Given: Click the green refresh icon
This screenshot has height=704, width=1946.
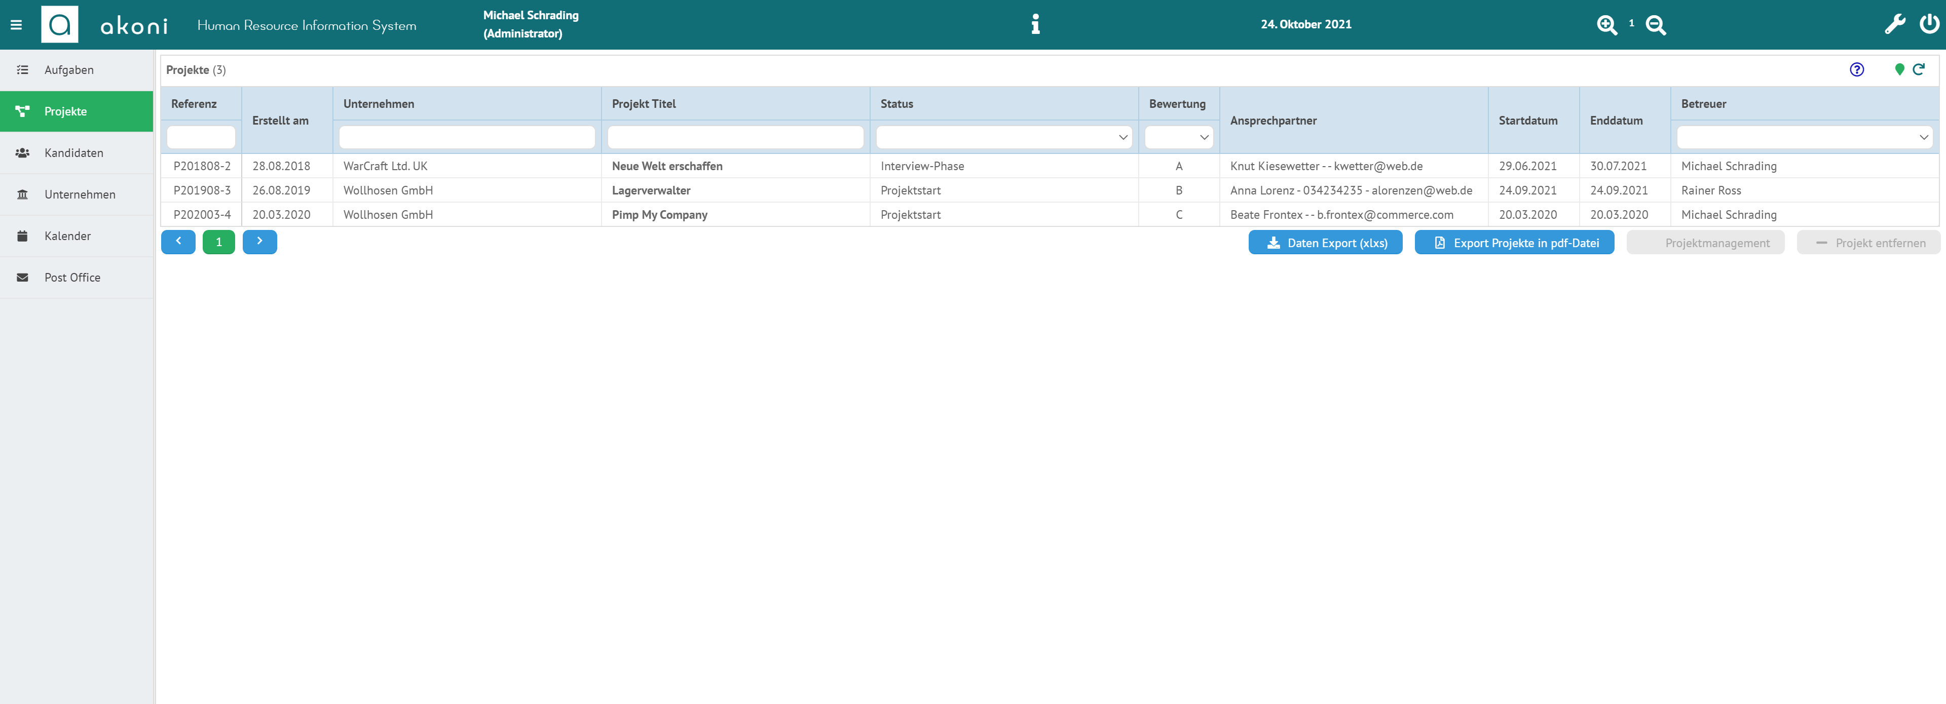Looking at the screenshot, I should (1919, 69).
